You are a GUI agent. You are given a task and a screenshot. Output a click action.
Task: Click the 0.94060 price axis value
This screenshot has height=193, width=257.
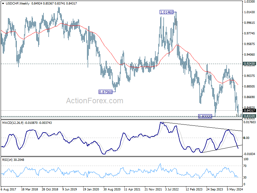(x=250, y=54)
